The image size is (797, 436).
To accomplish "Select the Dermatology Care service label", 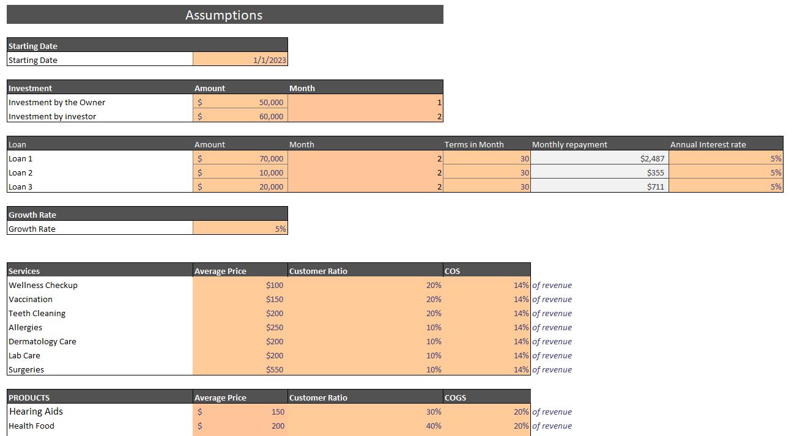I will [x=100, y=341].
